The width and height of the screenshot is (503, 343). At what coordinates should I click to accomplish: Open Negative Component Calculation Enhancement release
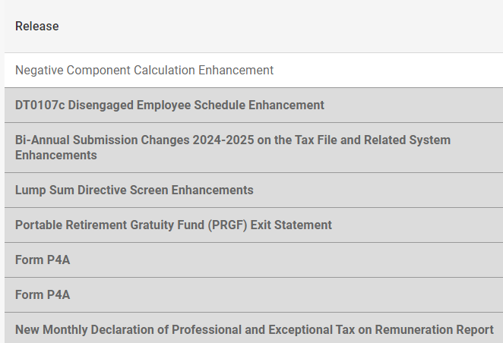pyautogui.click(x=144, y=70)
